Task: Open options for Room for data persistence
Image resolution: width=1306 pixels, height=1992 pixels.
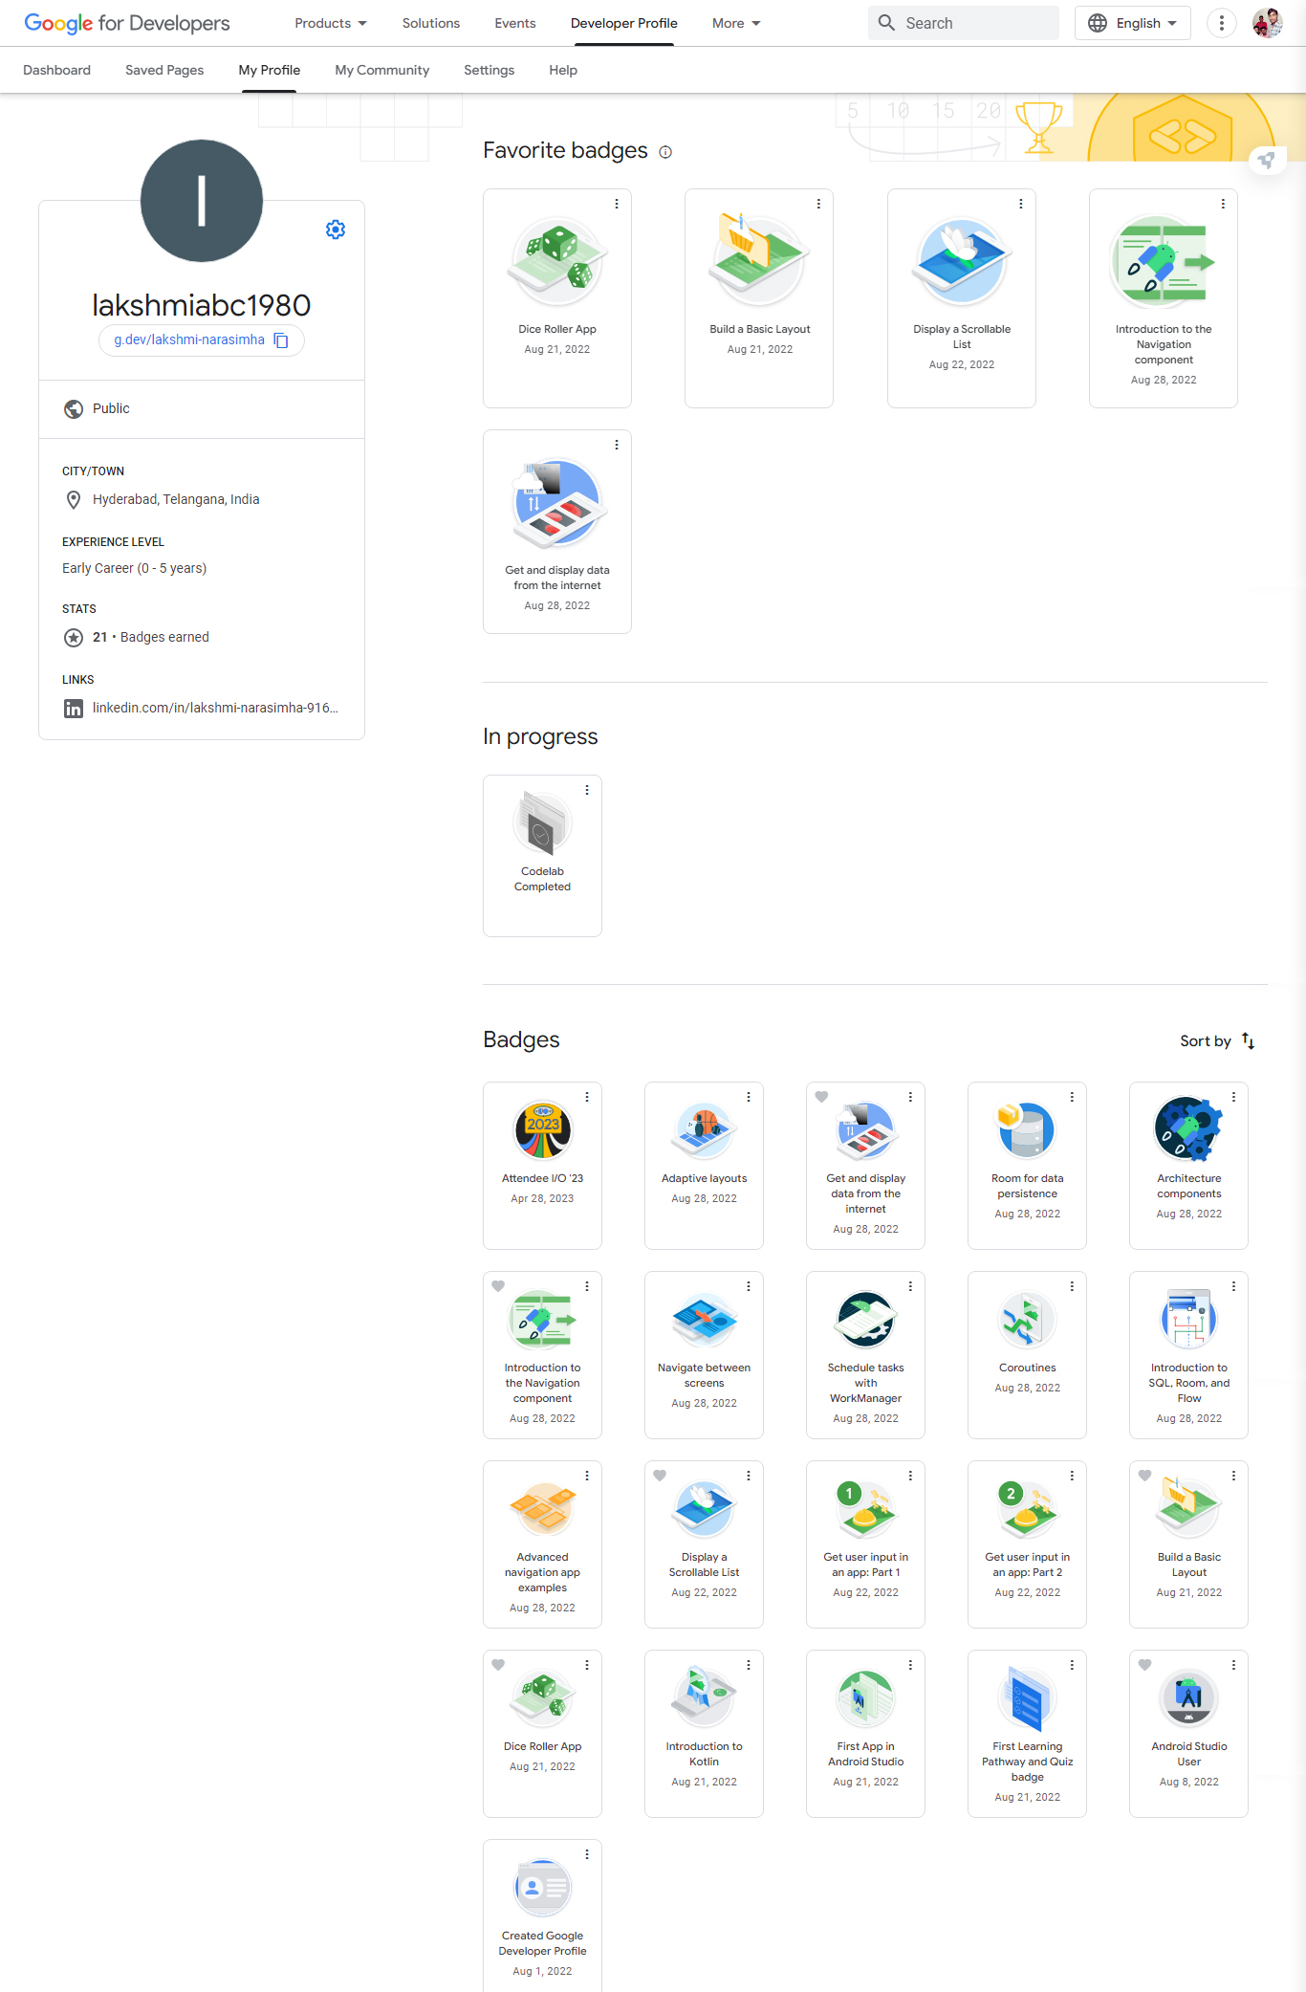Action: click(x=1072, y=1097)
